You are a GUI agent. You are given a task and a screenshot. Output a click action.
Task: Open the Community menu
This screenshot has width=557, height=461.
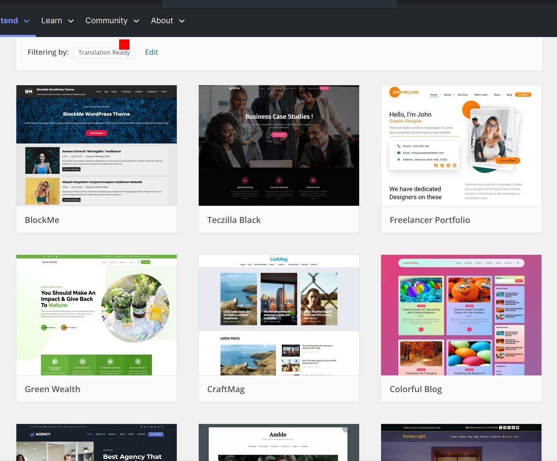click(106, 21)
